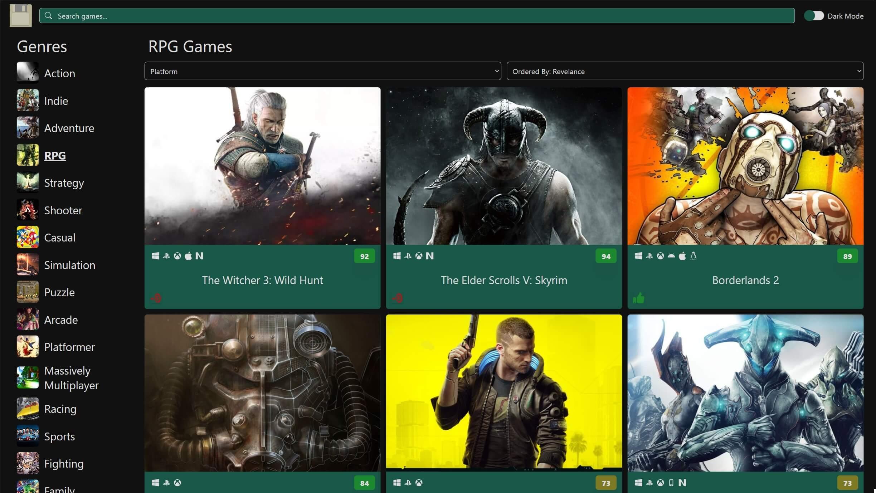
Task: Select the PlayStation icon on Skyrim's card
Action: pos(408,256)
